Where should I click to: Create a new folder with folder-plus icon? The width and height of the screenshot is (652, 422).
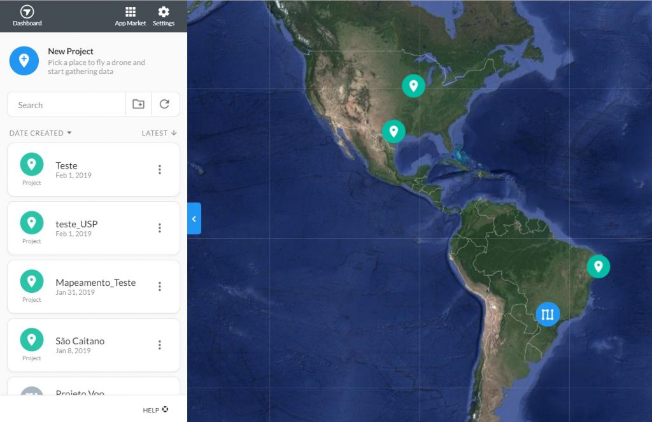(x=138, y=104)
